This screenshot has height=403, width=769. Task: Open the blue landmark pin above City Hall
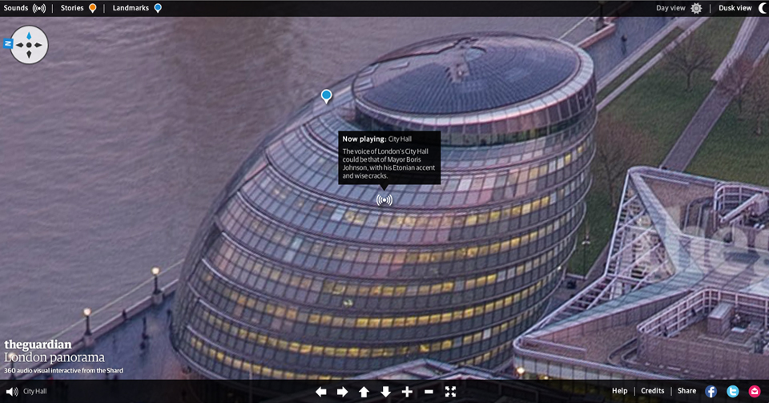pyautogui.click(x=326, y=96)
